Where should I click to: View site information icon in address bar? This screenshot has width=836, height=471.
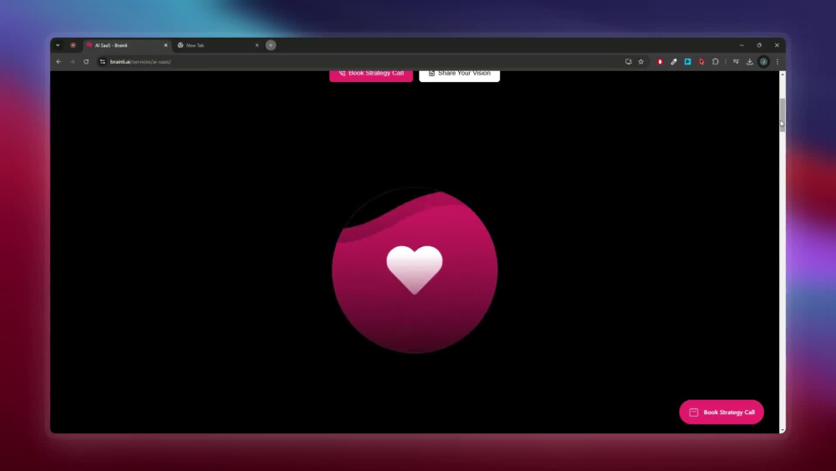[x=103, y=62]
